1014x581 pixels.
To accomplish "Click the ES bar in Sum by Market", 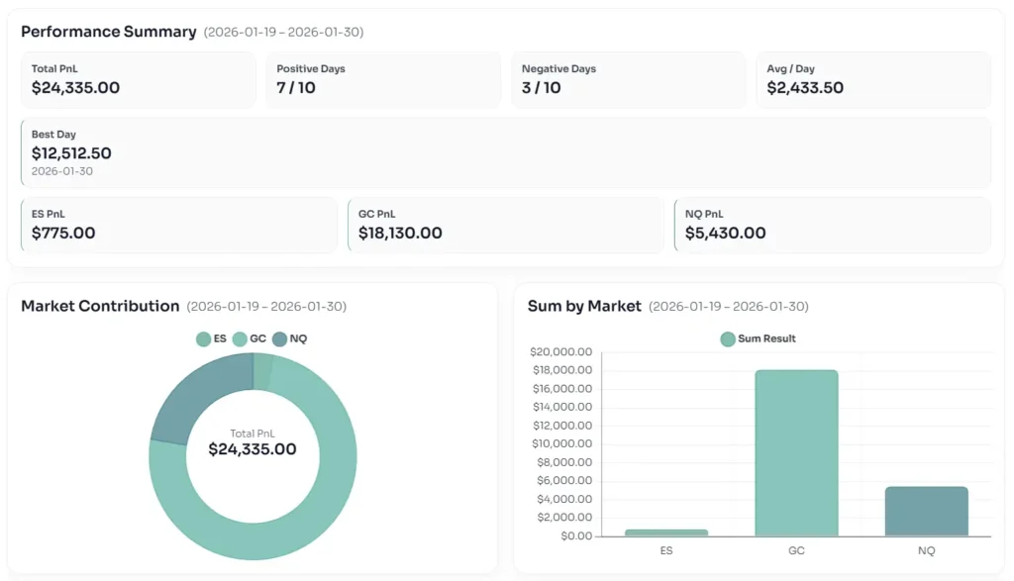I will (x=665, y=533).
